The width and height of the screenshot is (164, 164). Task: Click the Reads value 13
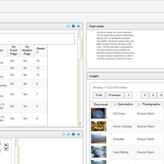(38, 68)
